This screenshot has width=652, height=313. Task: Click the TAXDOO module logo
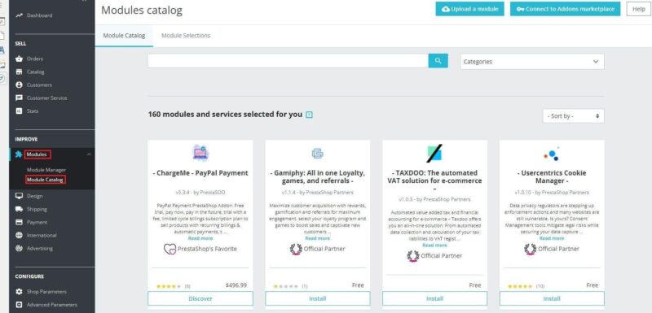tap(434, 154)
